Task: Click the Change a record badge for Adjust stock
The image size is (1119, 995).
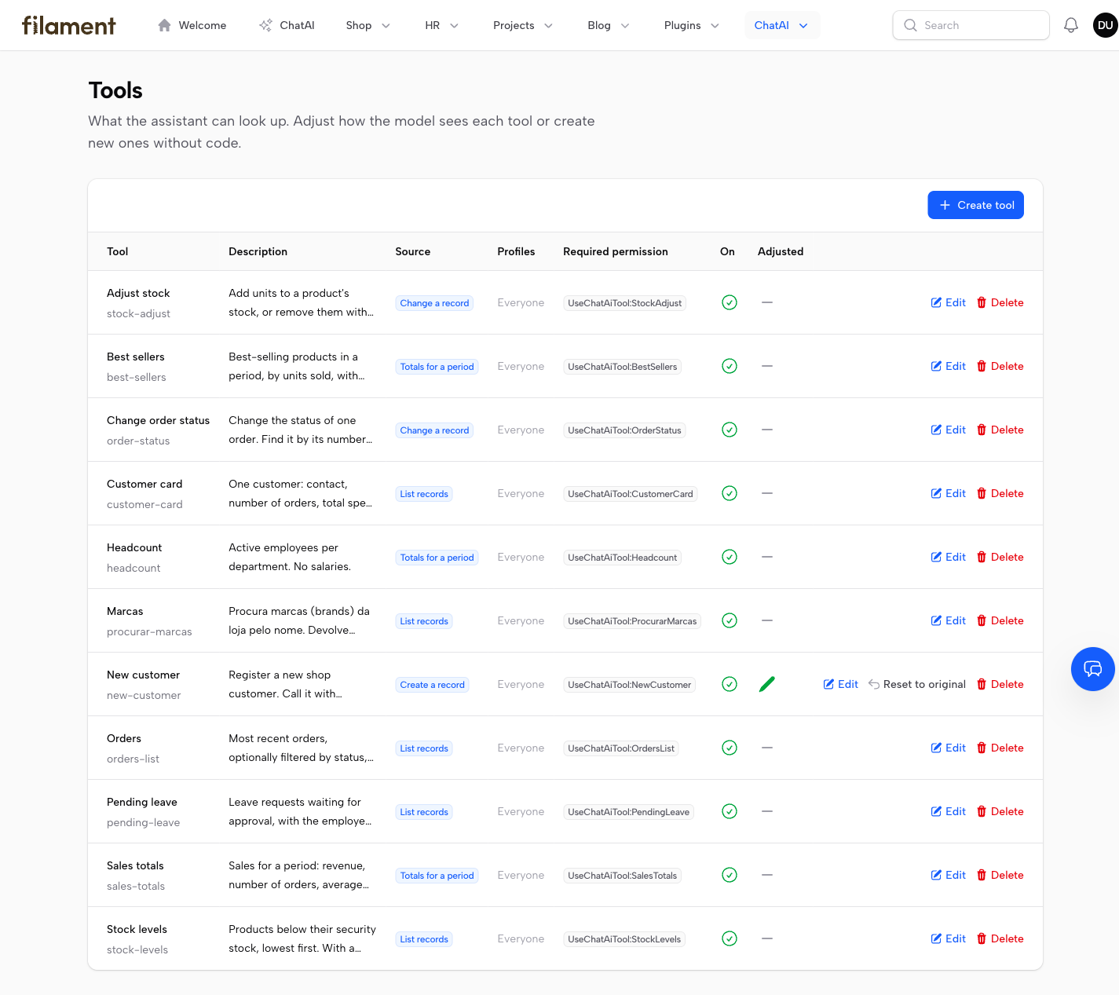Action: tap(434, 303)
